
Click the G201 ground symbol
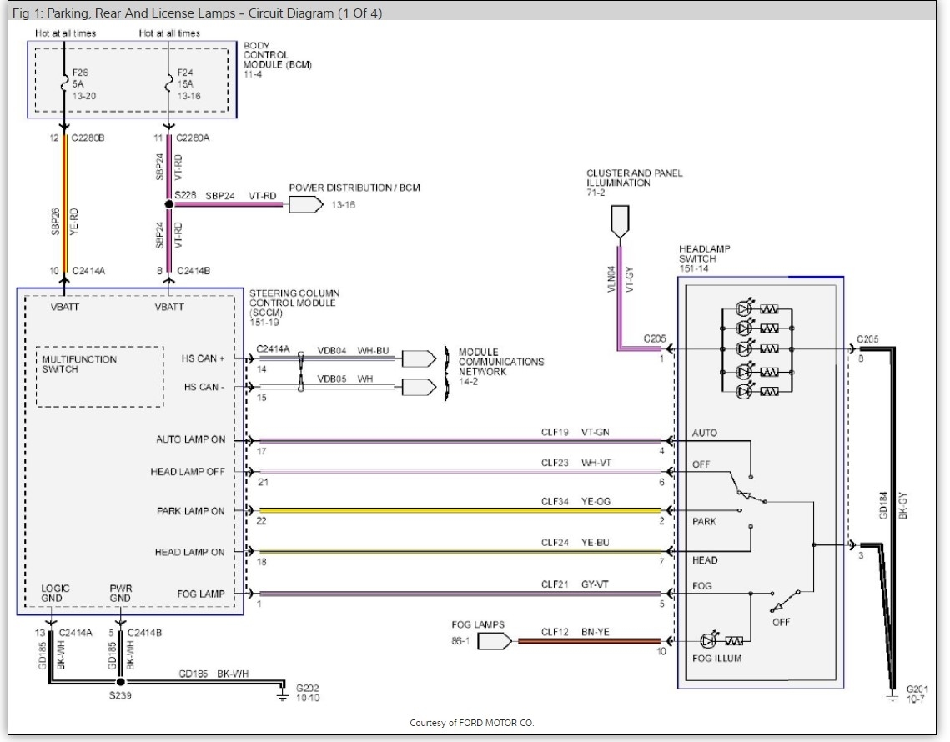[x=892, y=689]
